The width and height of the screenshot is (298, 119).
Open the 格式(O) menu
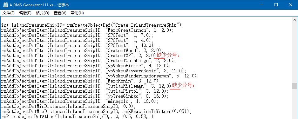pos(42,13)
